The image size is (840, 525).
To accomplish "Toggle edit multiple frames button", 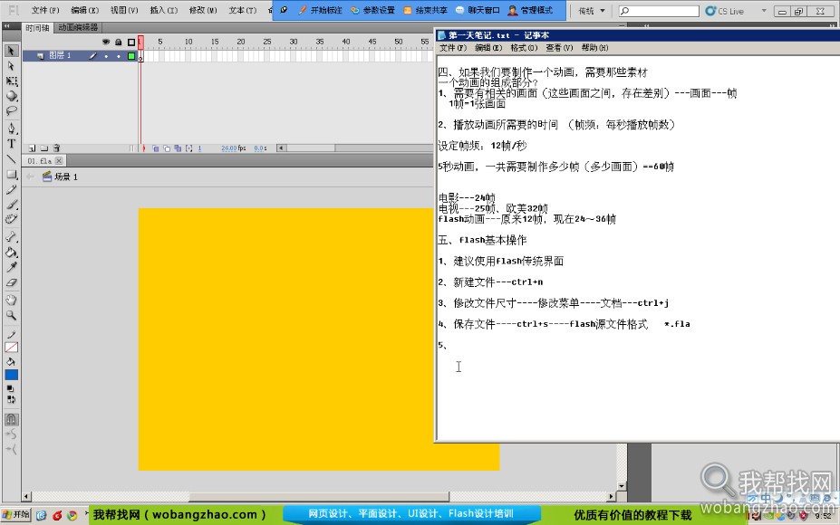I will (x=178, y=148).
